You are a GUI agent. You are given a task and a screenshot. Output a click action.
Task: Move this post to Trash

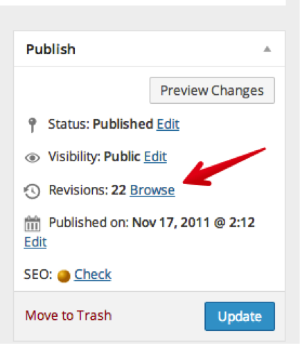pos(69,316)
